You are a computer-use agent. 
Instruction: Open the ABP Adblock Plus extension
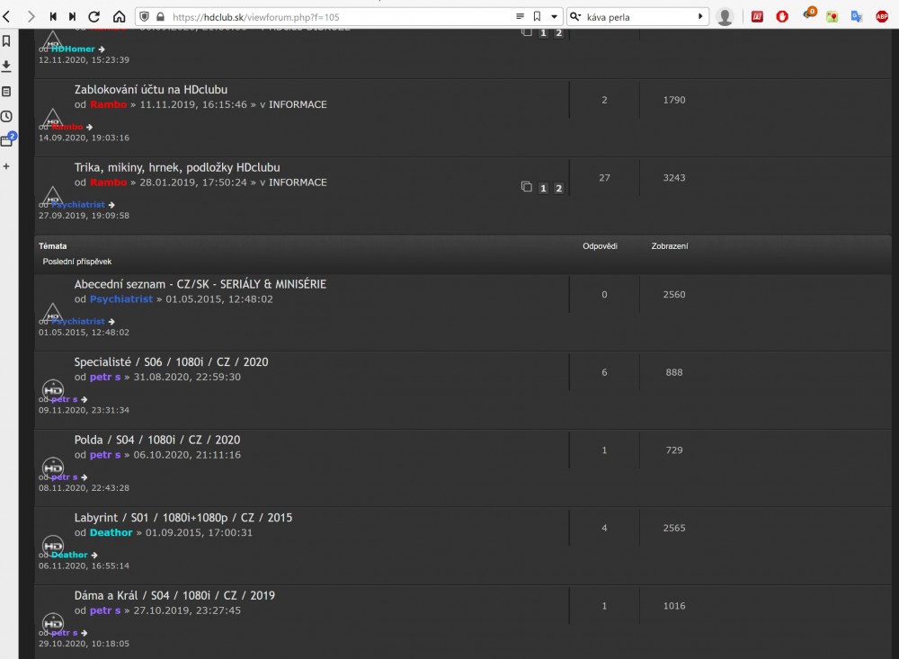[883, 17]
